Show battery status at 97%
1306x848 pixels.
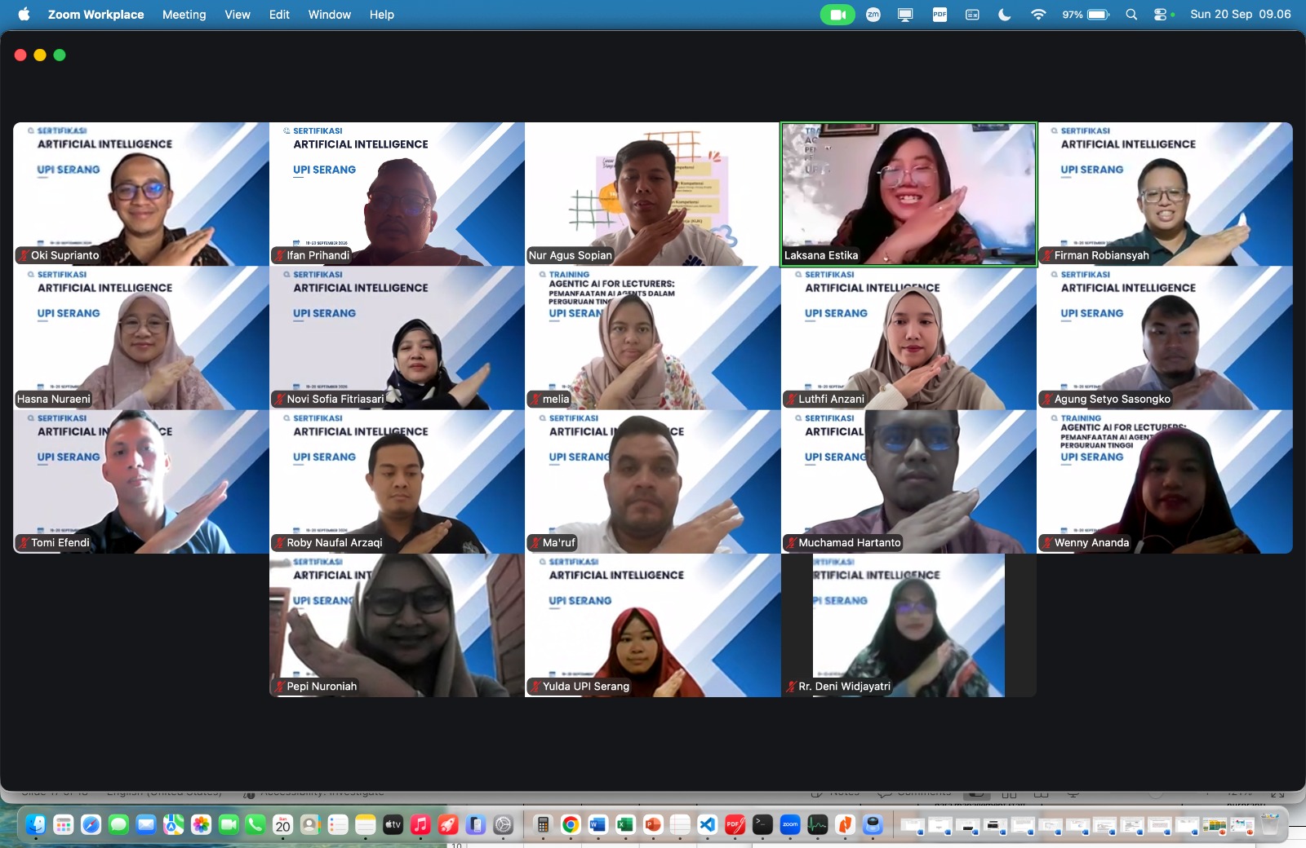click(x=1086, y=15)
